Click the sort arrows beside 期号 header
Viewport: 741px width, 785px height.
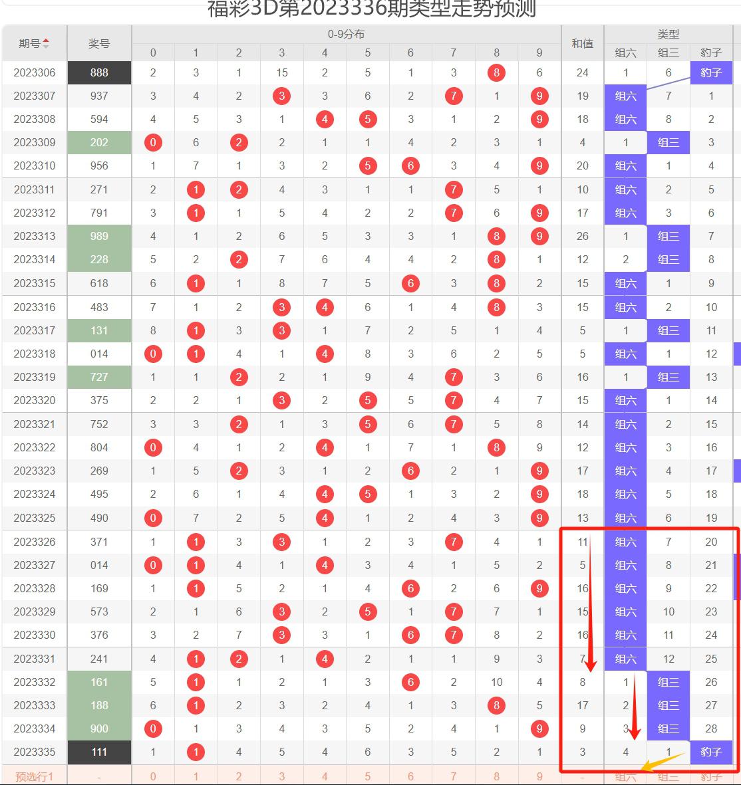[46, 44]
